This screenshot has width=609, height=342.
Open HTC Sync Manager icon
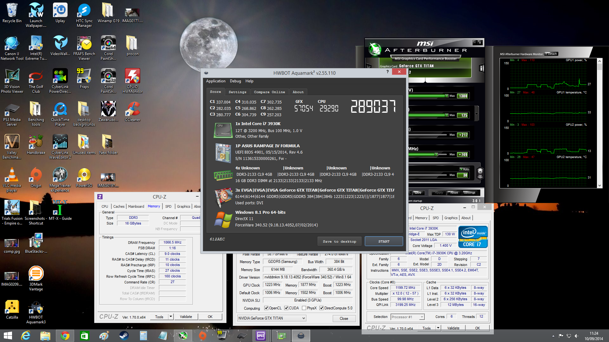pyautogui.click(x=84, y=15)
